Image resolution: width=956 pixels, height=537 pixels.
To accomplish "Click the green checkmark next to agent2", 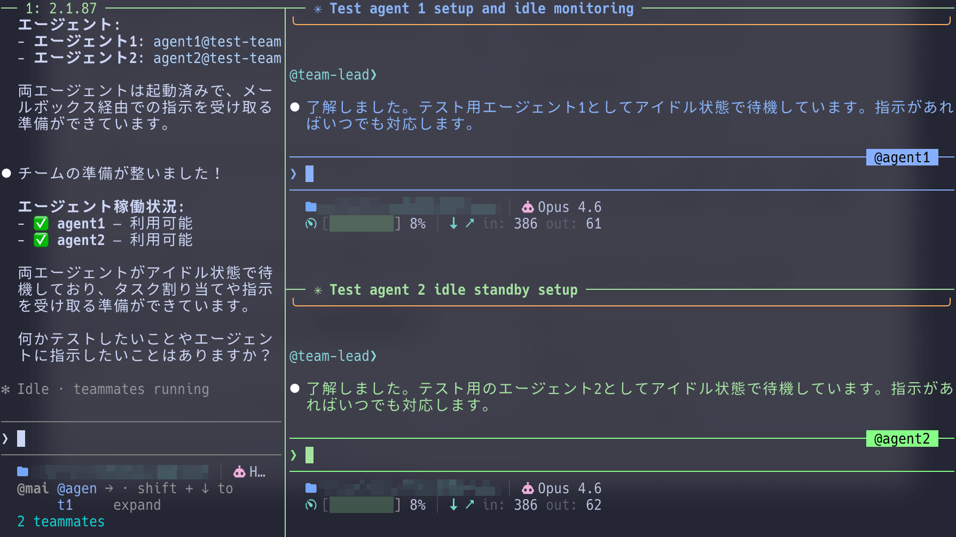I will (41, 240).
